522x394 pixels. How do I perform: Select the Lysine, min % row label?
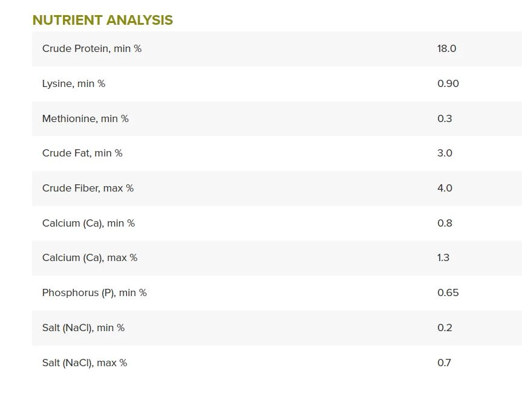74,83
